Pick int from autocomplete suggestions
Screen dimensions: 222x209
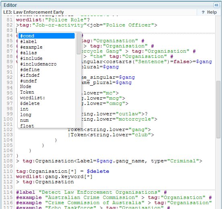[47, 109]
